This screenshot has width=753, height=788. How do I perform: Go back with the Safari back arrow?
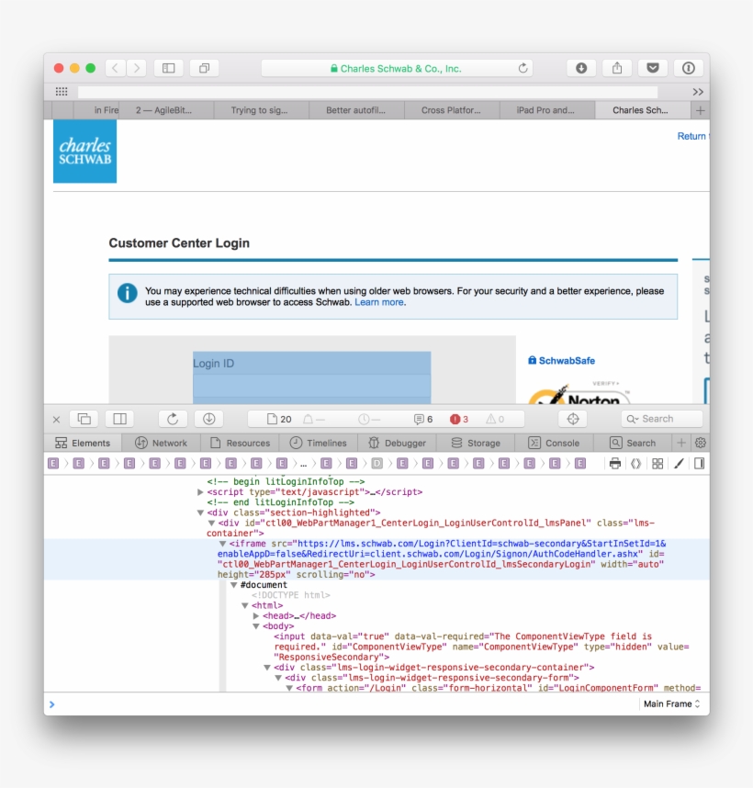pyautogui.click(x=115, y=68)
